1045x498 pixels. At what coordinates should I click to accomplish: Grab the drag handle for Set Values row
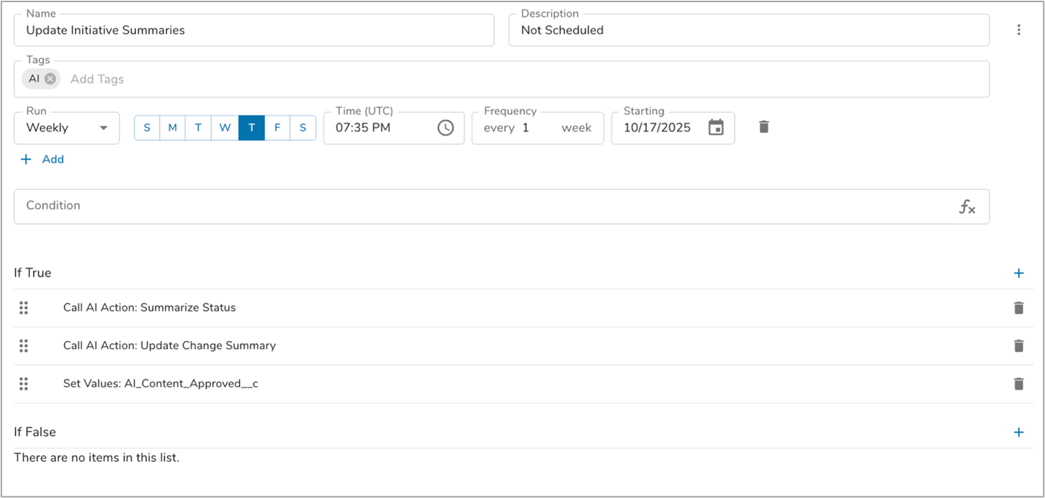tap(23, 384)
